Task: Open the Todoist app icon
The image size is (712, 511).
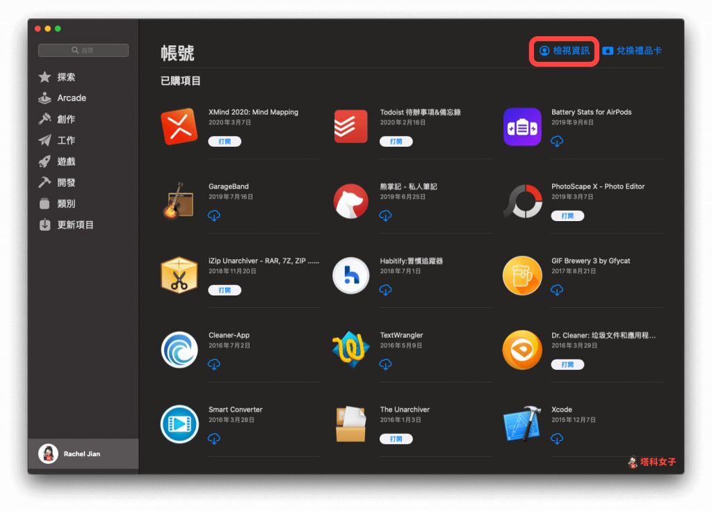Action: coord(350,127)
